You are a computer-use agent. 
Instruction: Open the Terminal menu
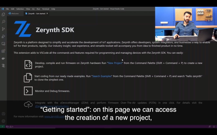click(46, 9)
